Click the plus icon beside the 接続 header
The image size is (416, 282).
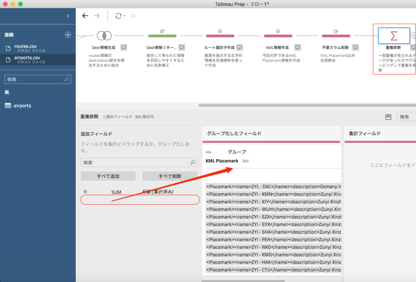point(68,35)
